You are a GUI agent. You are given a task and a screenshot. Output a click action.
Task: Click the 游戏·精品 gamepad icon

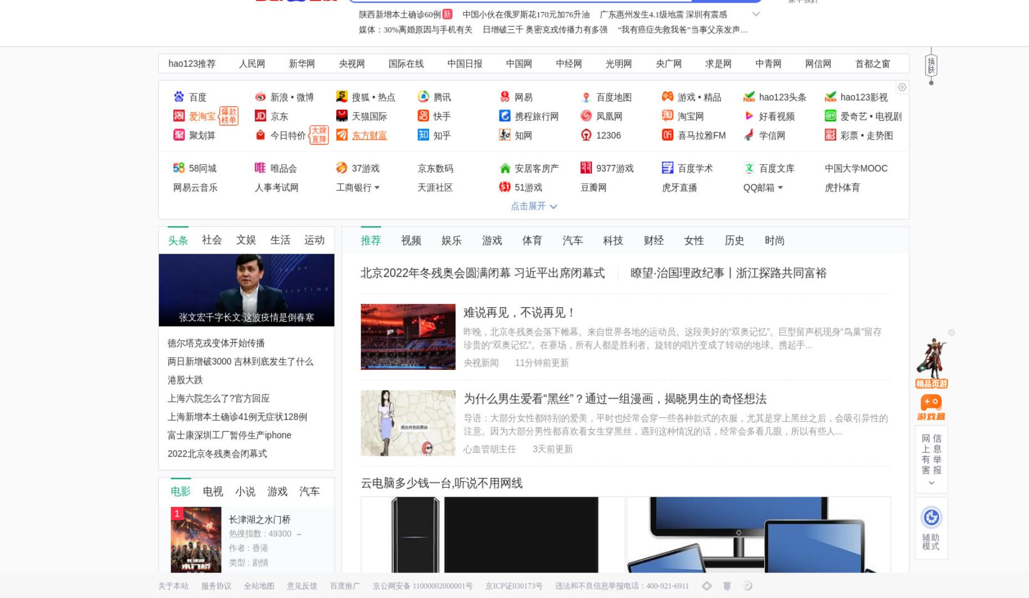pyautogui.click(x=667, y=97)
